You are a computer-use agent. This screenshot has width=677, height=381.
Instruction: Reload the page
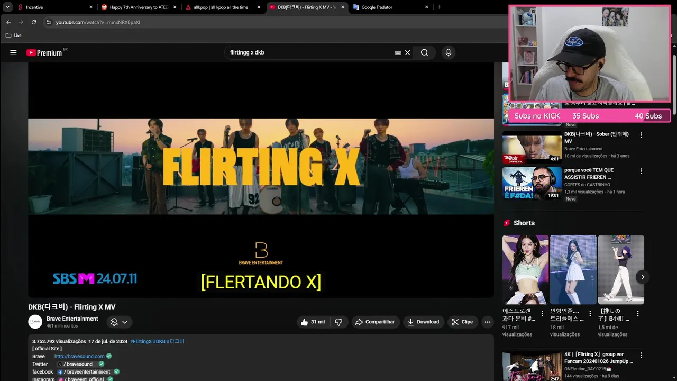point(34,22)
